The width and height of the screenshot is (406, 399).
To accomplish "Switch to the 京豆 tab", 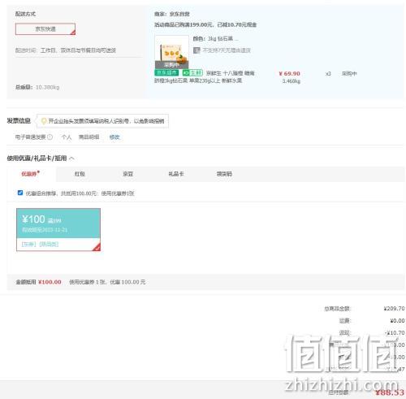I will click(128, 174).
